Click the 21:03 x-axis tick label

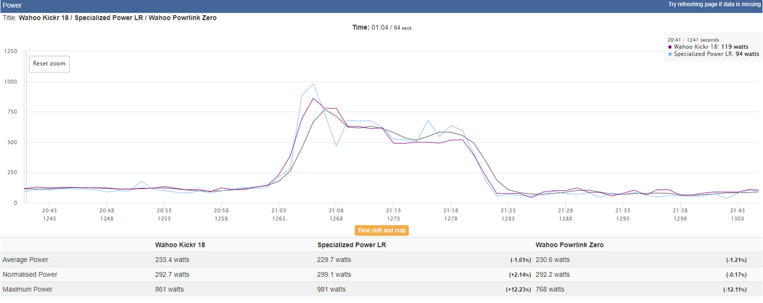[278, 211]
